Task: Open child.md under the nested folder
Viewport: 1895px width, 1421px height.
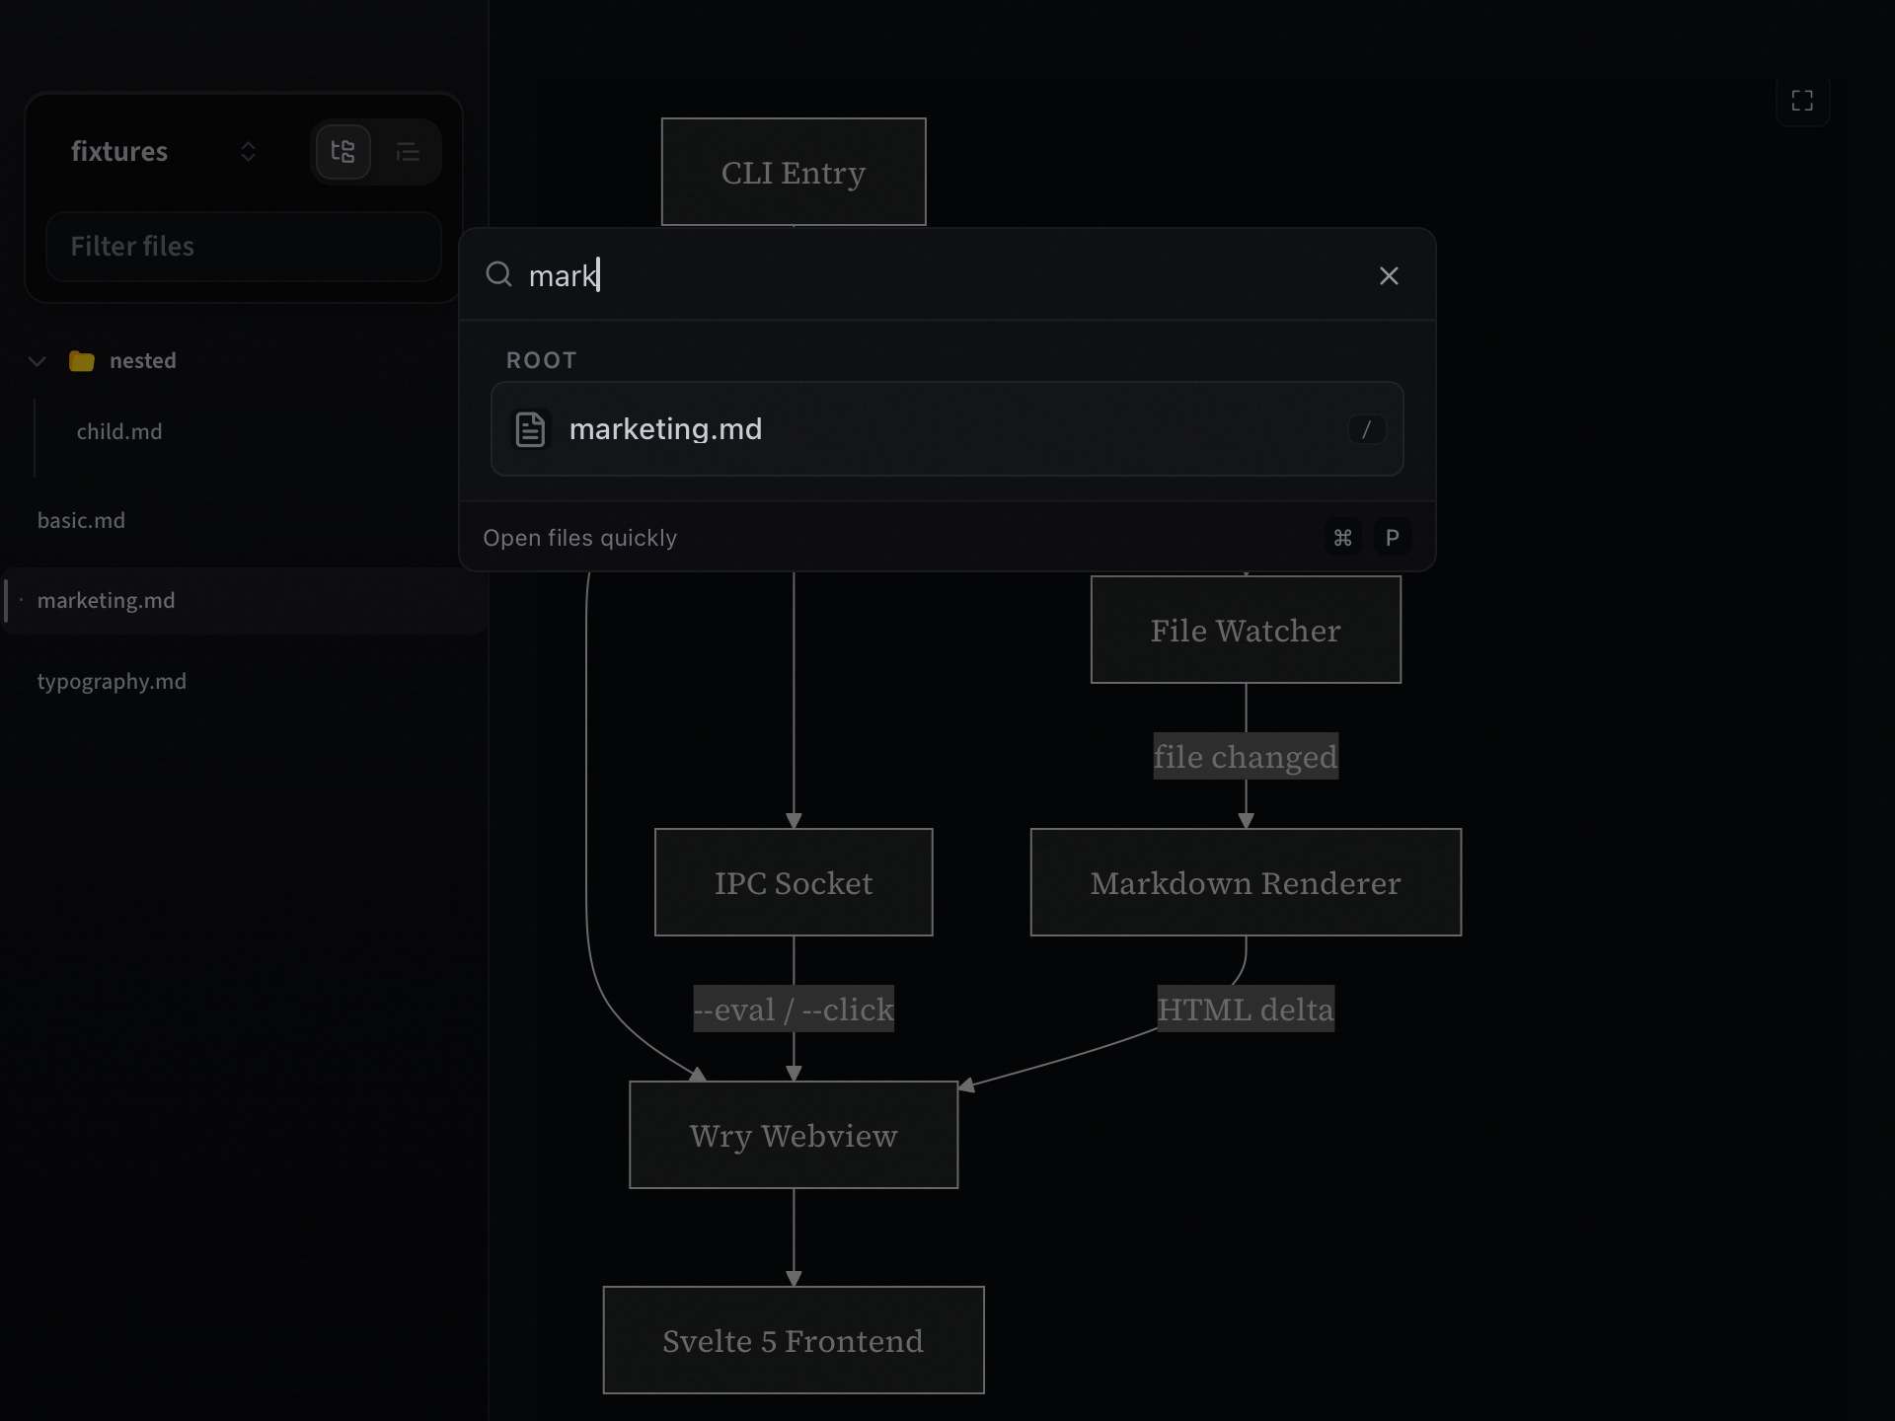Action: pos(118,431)
